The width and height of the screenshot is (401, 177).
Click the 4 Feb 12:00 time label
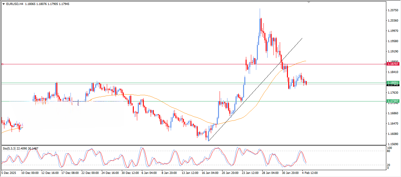[x=310, y=173]
